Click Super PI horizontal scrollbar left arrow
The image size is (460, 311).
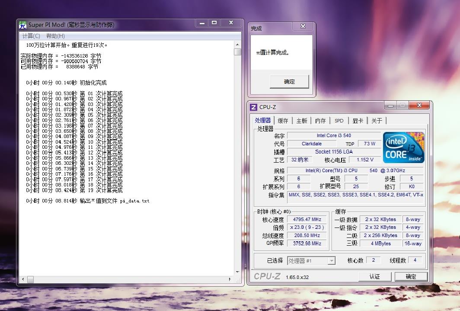pos(23,279)
